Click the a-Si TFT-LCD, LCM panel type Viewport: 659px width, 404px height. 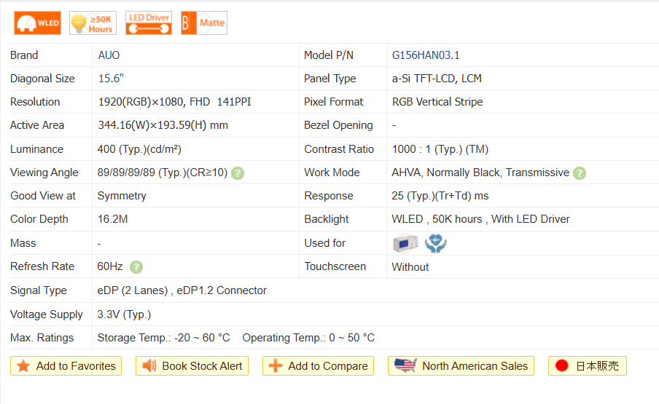click(x=437, y=79)
